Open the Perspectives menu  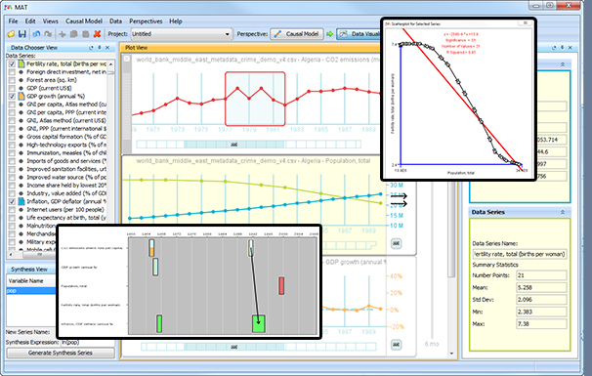(x=146, y=21)
